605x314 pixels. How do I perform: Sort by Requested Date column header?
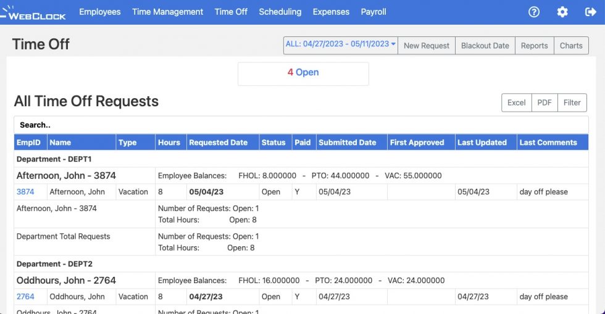coord(218,143)
